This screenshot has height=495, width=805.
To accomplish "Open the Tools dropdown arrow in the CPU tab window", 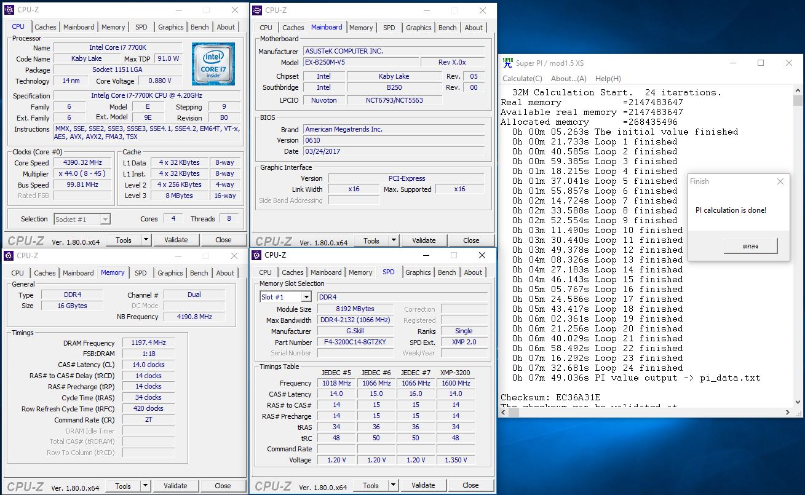I will click(x=146, y=240).
